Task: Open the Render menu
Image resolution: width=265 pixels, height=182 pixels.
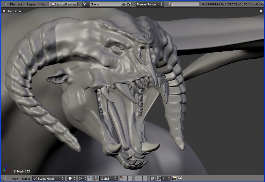Action: 31,4
